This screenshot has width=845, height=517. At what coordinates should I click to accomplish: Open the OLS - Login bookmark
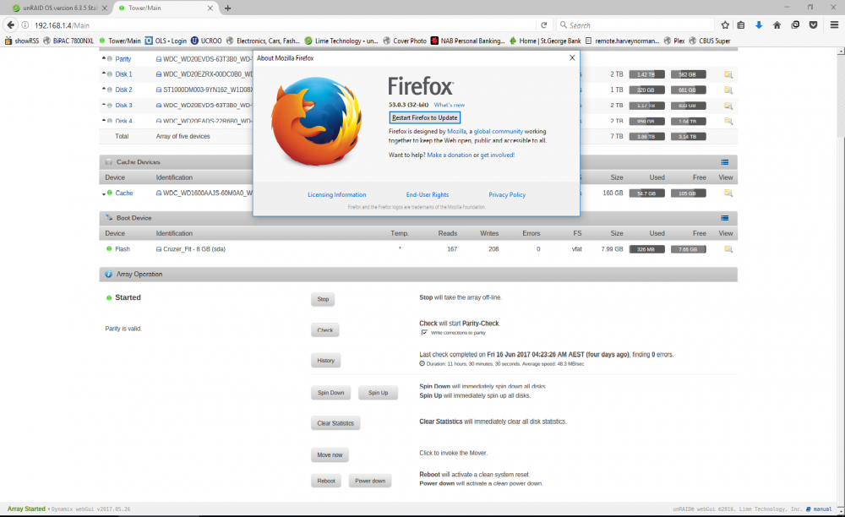click(166, 41)
